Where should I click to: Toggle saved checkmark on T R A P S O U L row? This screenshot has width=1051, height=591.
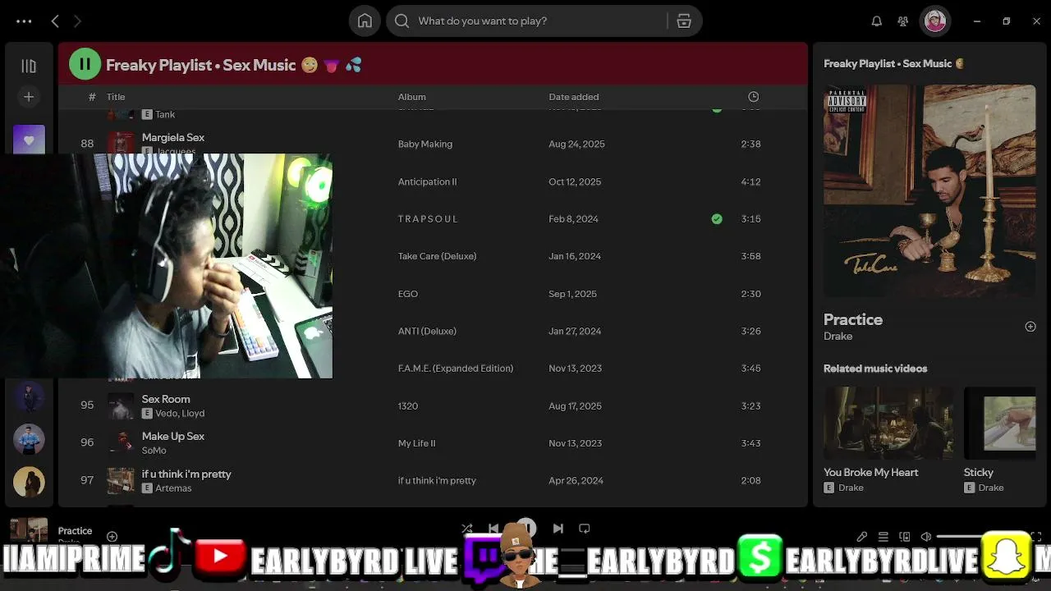[x=717, y=219]
